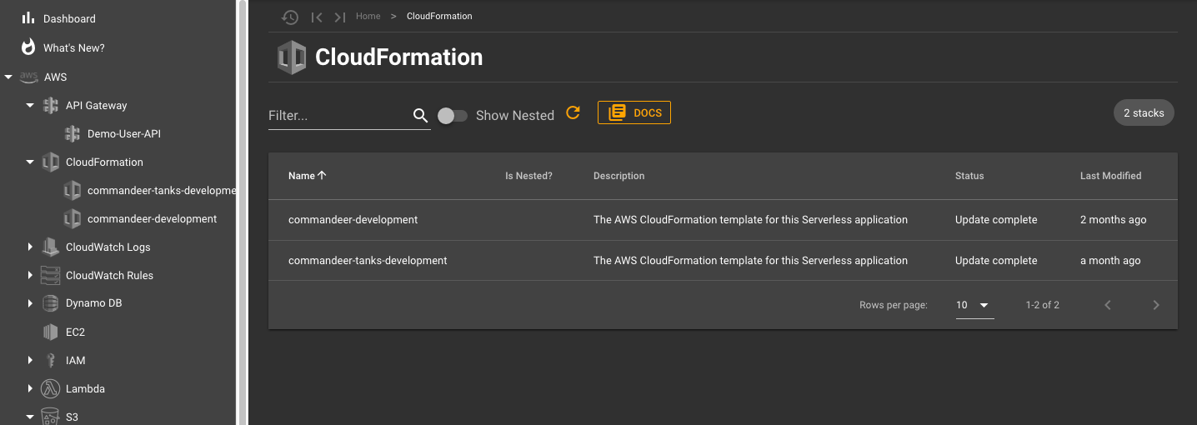Click the '2 months ago' cell
Viewport: 1197px width, 425px height.
click(1113, 220)
